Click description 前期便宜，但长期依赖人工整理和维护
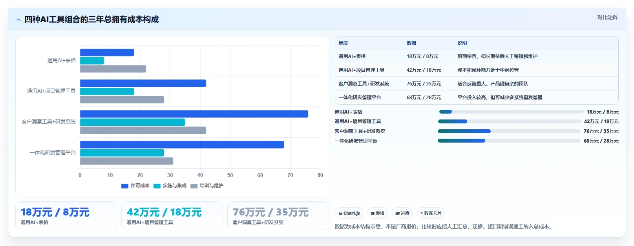Screen dimensions: 634x246 point(497,56)
